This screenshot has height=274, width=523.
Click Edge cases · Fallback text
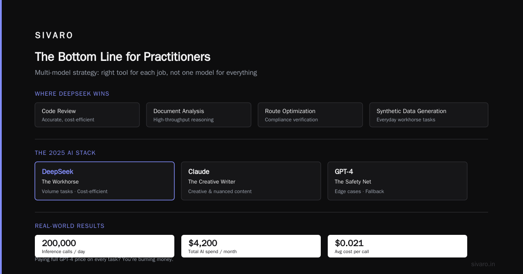(x=359, y=191)
